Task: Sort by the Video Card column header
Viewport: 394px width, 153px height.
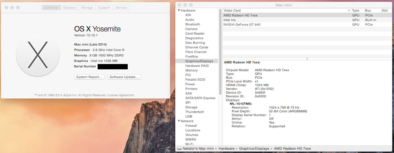Action: click(287, 11)
